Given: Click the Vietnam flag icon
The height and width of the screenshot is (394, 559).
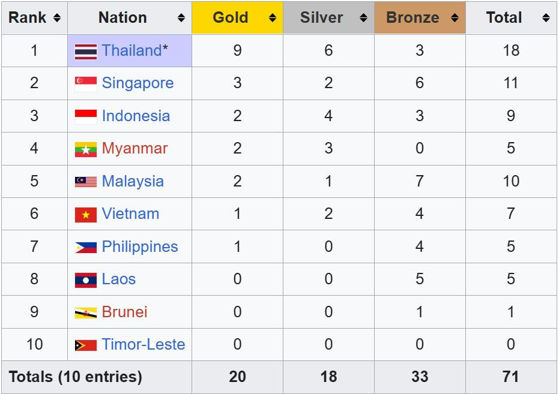Looking at the screenshot, I should [85, 214].
